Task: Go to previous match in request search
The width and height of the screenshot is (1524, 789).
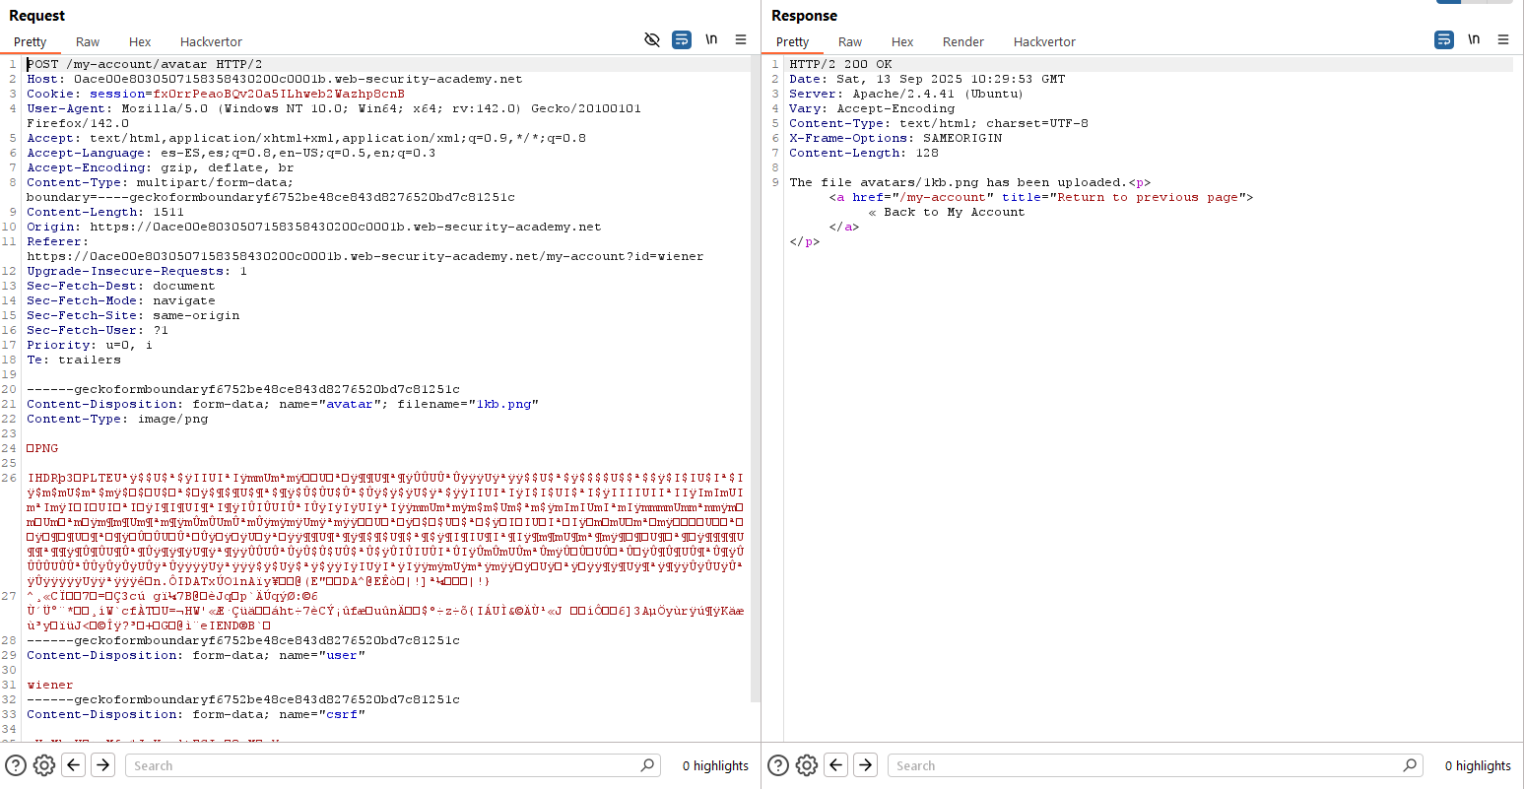Action: click(x=74, y=765)
